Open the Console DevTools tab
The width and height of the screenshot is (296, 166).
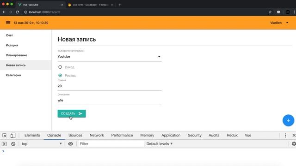(x=54, y=135)
